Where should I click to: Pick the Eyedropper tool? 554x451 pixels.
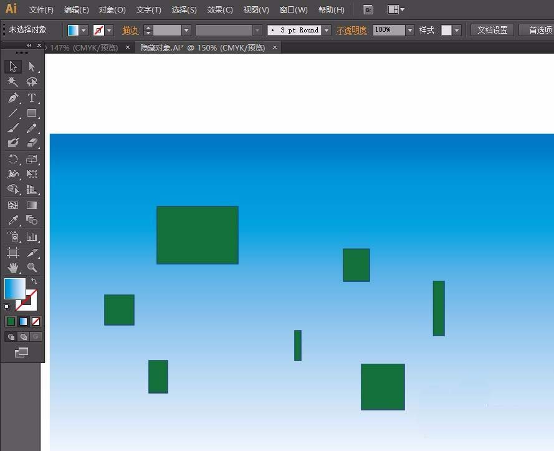[13, 220]
